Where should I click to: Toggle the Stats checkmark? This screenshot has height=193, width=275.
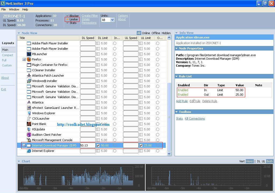pos(67,23)
